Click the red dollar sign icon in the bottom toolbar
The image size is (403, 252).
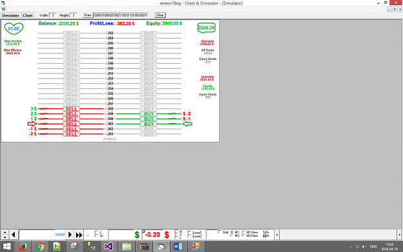(166, 235)
